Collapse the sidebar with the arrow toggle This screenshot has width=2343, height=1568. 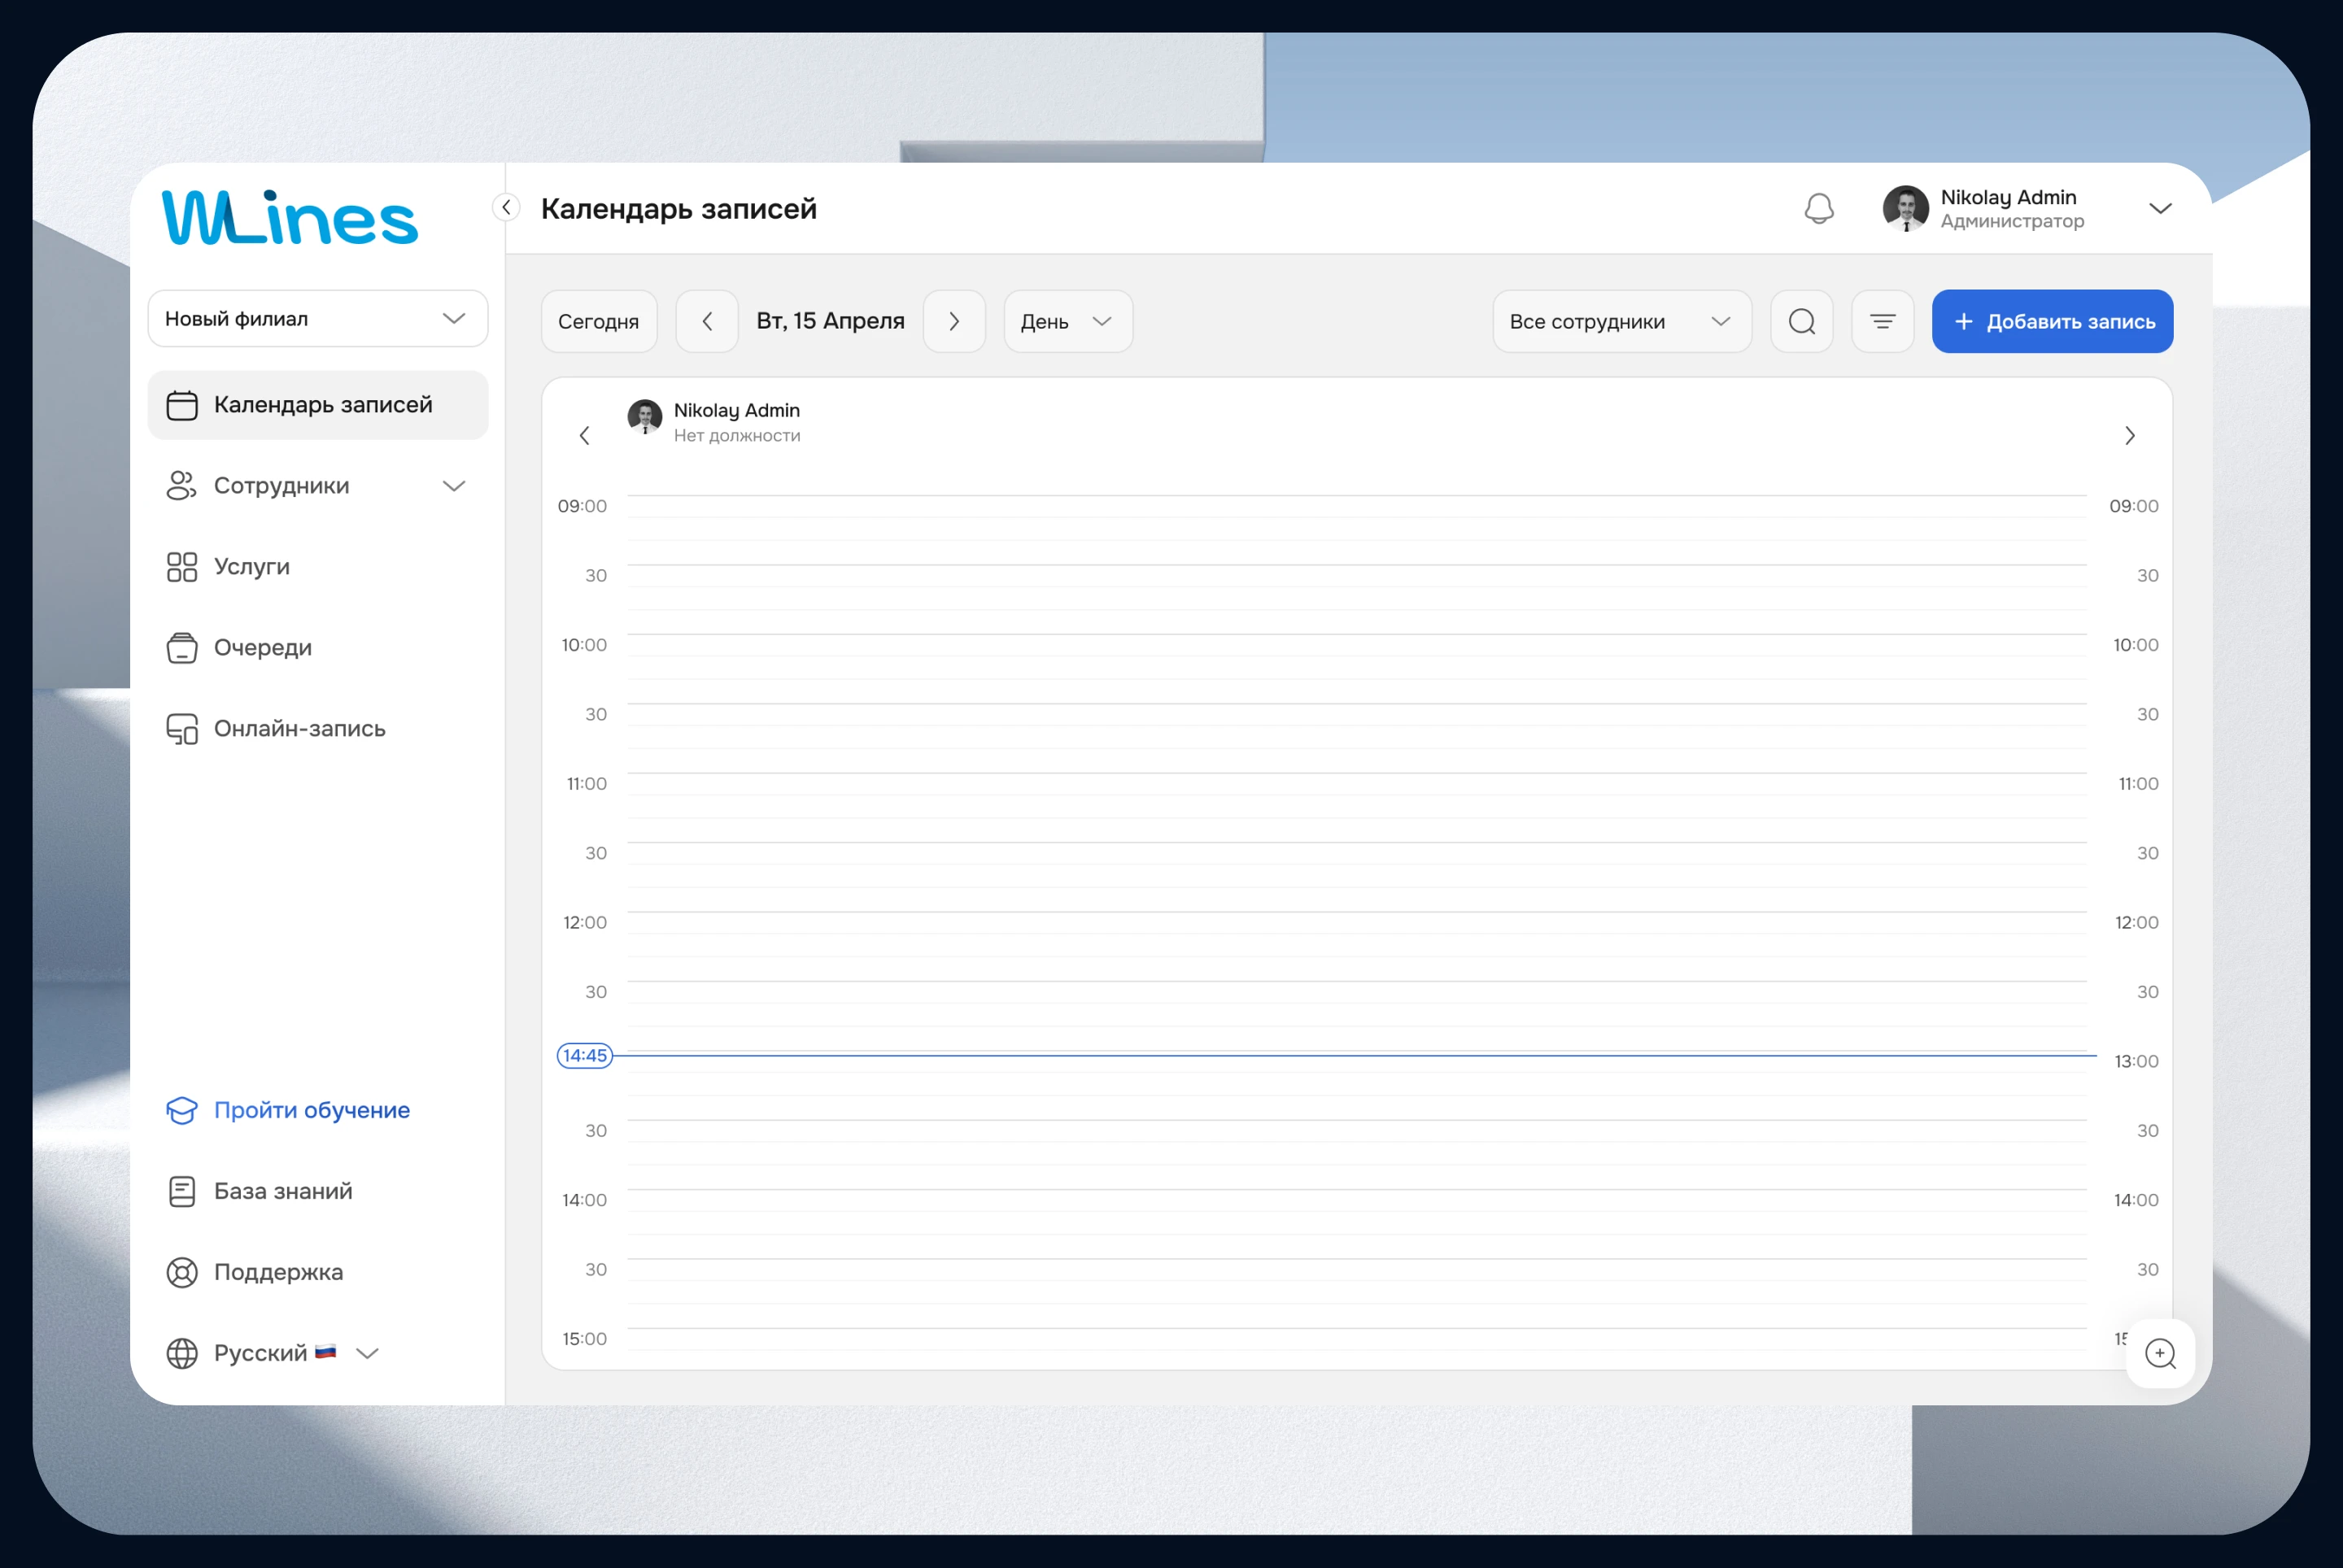pos(506,207)
